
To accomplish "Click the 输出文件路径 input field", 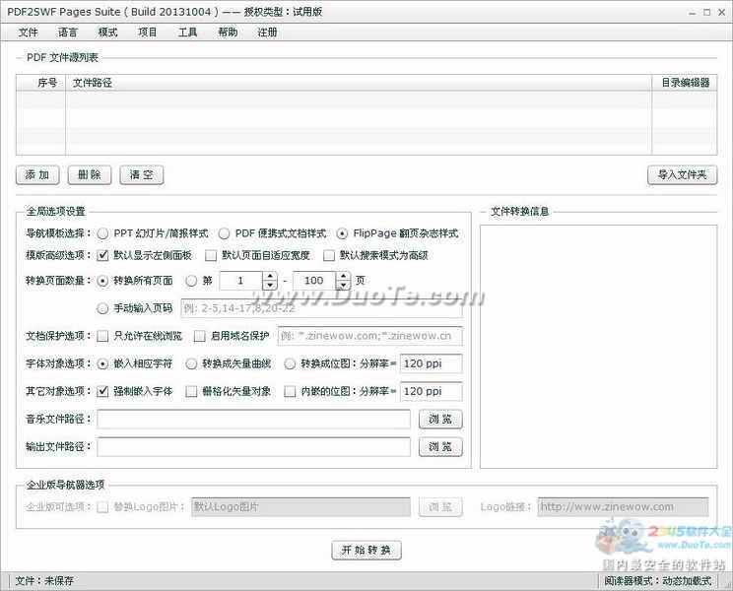I will (254, 447).
